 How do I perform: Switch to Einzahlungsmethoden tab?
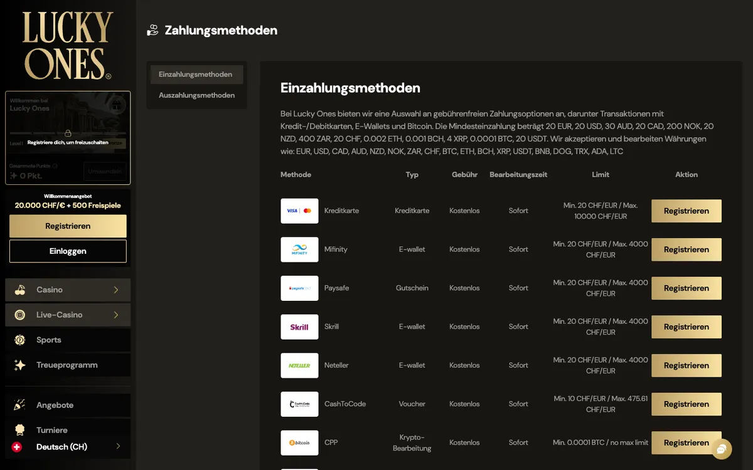[x=196, y=75]
